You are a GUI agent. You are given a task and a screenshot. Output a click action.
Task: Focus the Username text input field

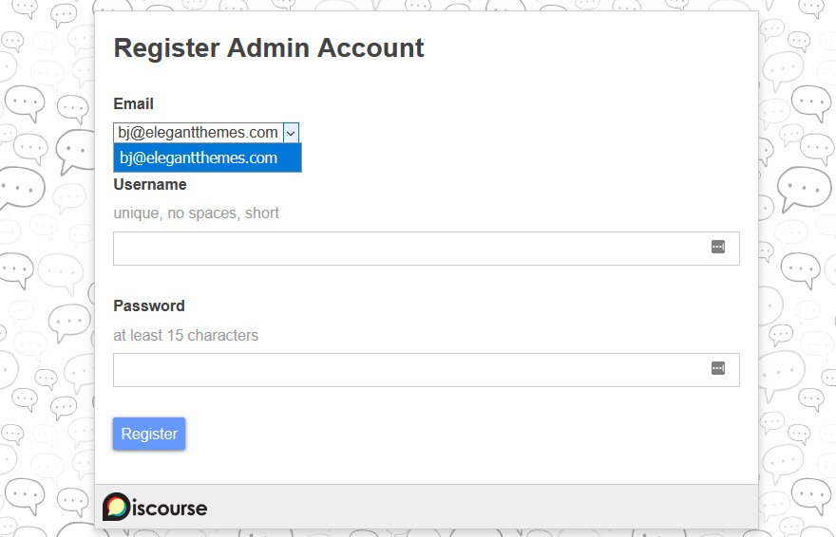(426, 249)
